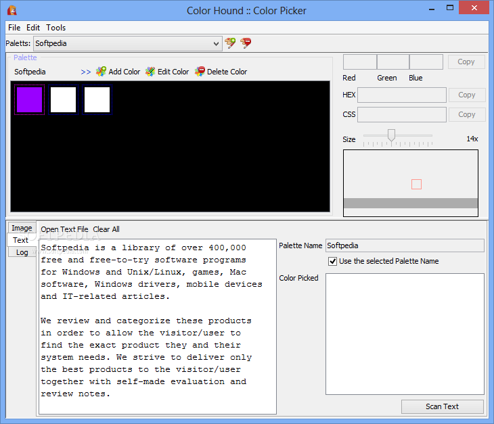Click the Size slider thumb
The width and height of the screenshot is (494, 424).
[391, 135]
